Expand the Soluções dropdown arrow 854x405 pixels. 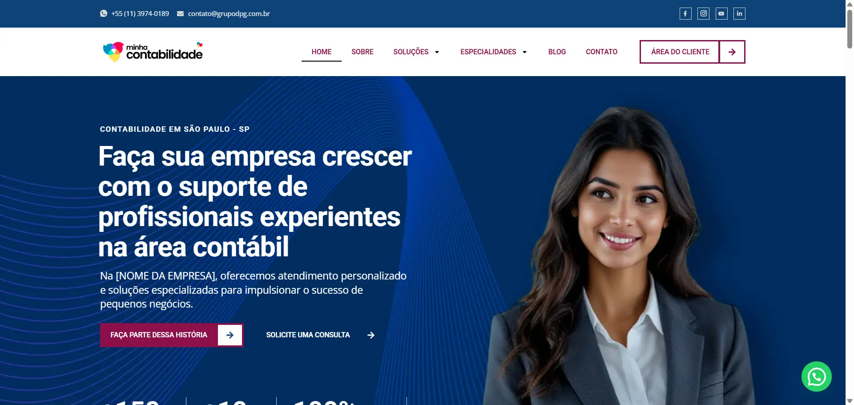[x=437, y=52]
